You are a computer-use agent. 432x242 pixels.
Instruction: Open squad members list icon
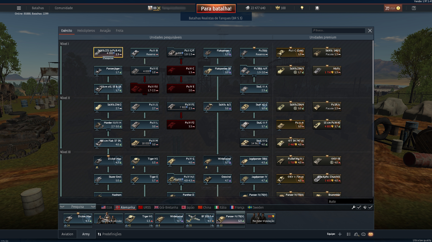tap(349, 234)
